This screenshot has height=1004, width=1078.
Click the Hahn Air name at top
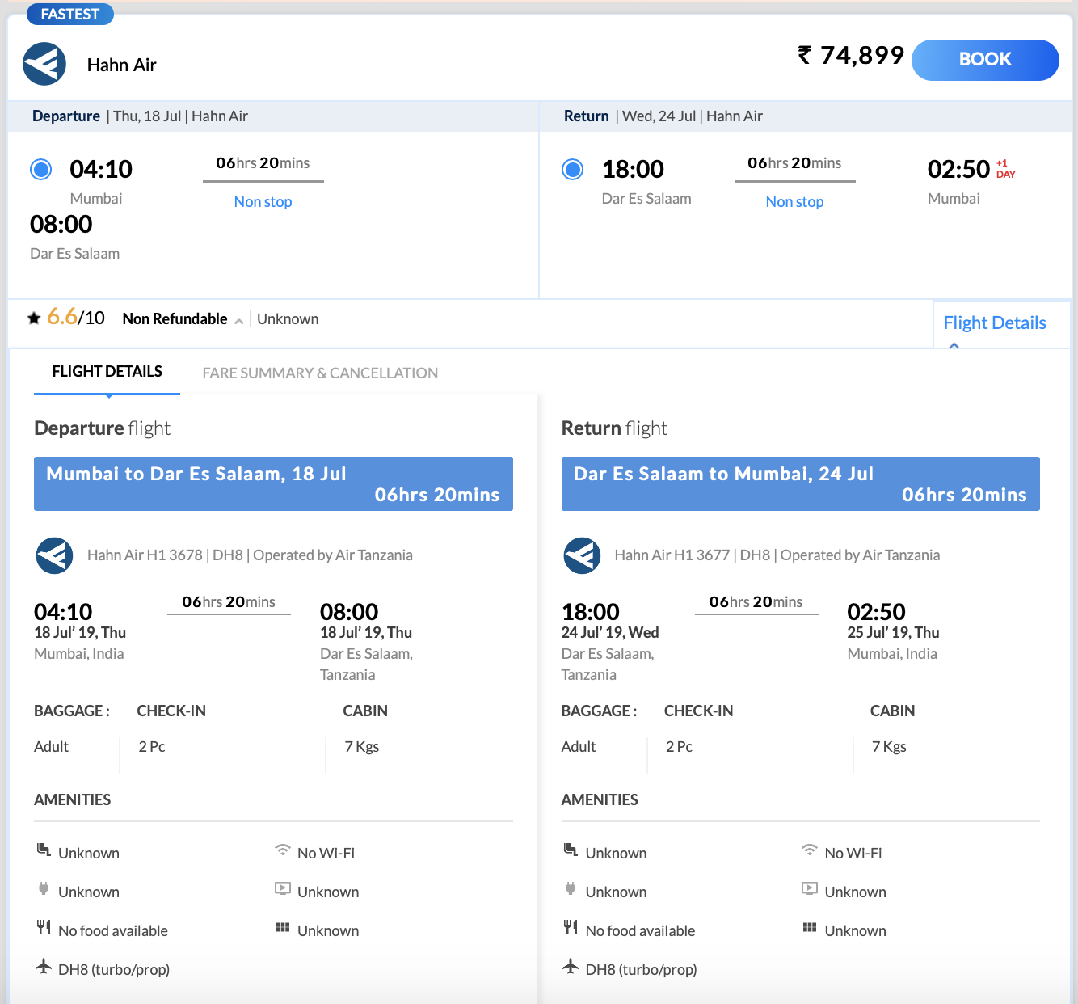tap(122, 65)
